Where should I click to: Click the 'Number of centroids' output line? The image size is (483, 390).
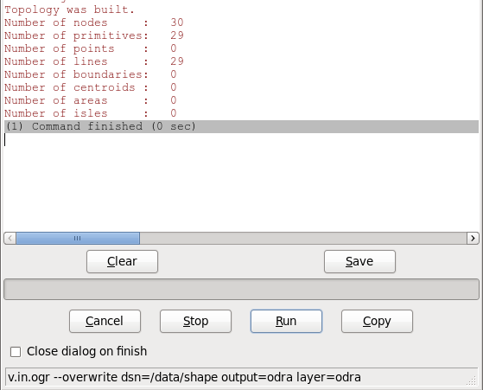point(91,87)
